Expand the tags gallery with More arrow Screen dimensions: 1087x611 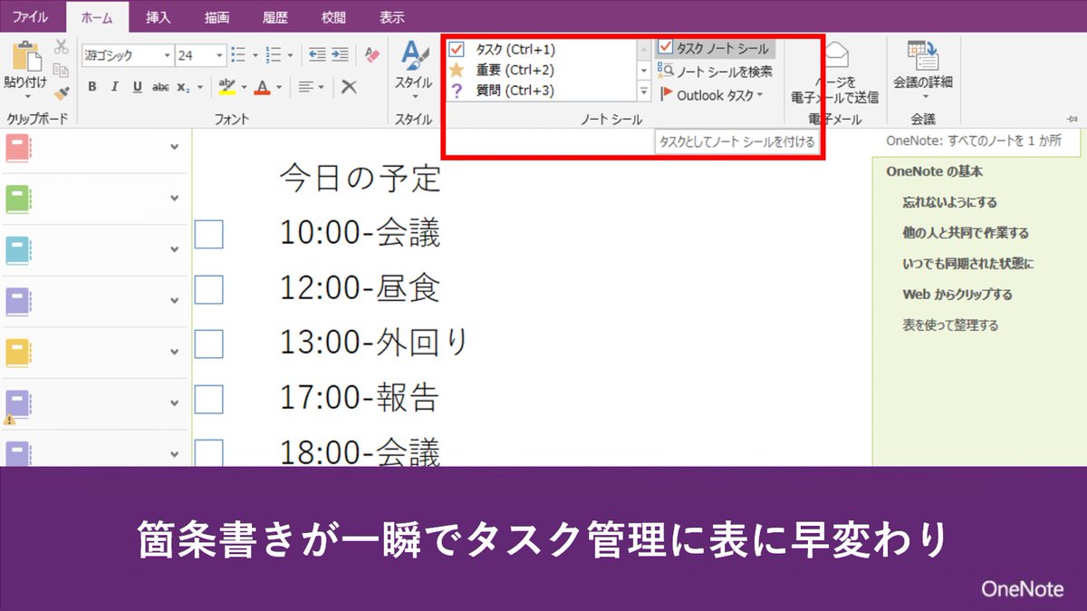[x=645, y=92]
